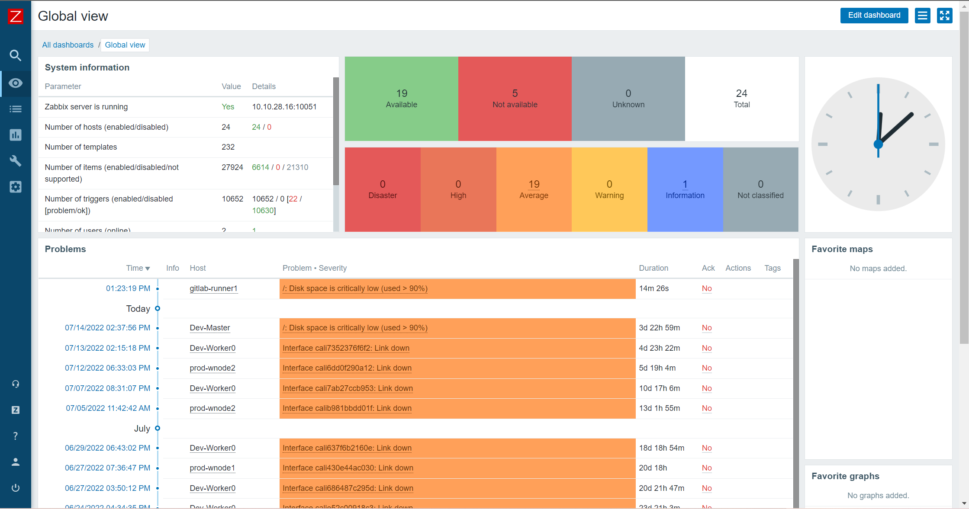Open Interface cali7352376f6f2 Link down problem
Screen dimensions: 969x509
coord(346,348)
